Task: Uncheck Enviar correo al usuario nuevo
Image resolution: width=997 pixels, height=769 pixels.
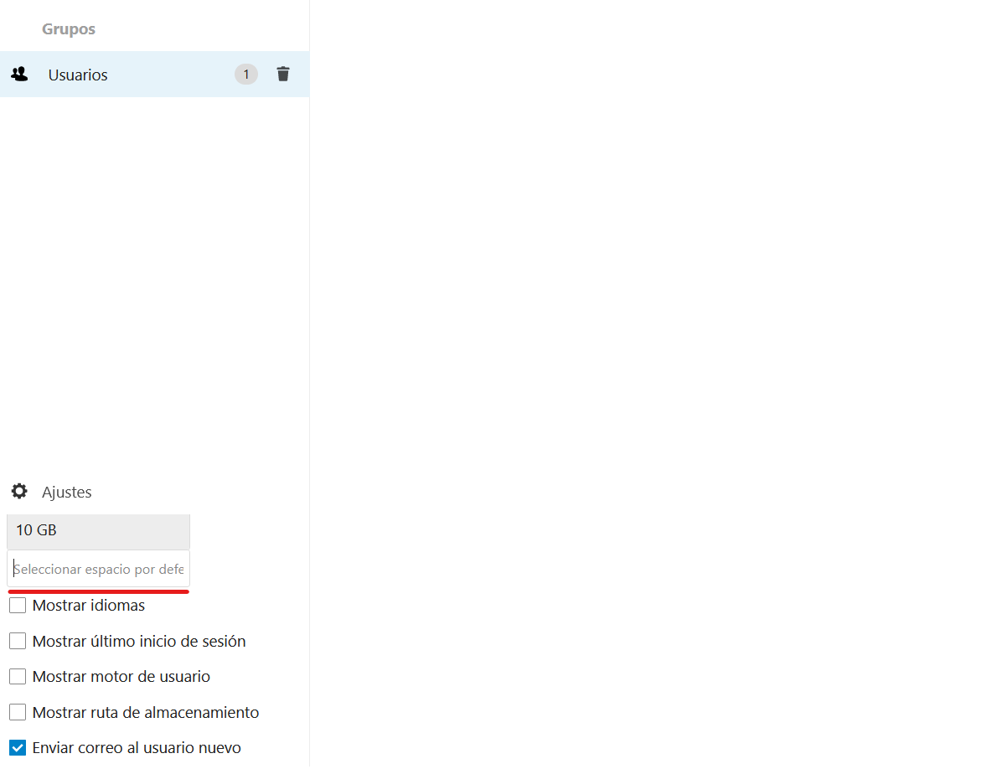Action: tap(18, 747)
